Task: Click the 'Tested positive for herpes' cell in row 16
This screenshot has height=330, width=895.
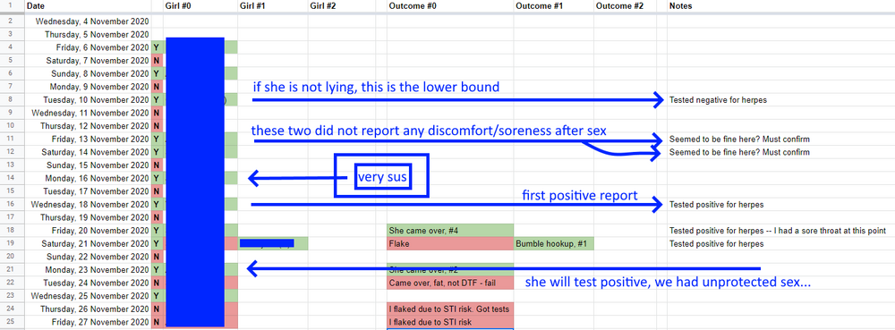Action: click(x=716, y=205)
